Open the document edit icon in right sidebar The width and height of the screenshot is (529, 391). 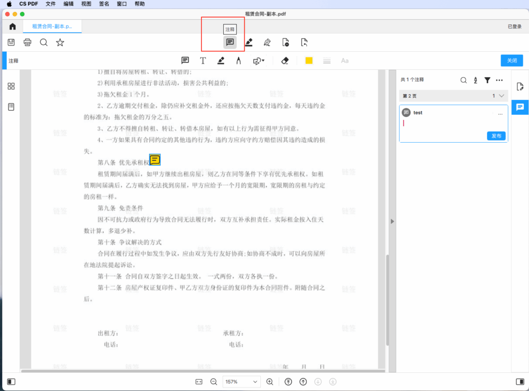[x=520, y=86]
